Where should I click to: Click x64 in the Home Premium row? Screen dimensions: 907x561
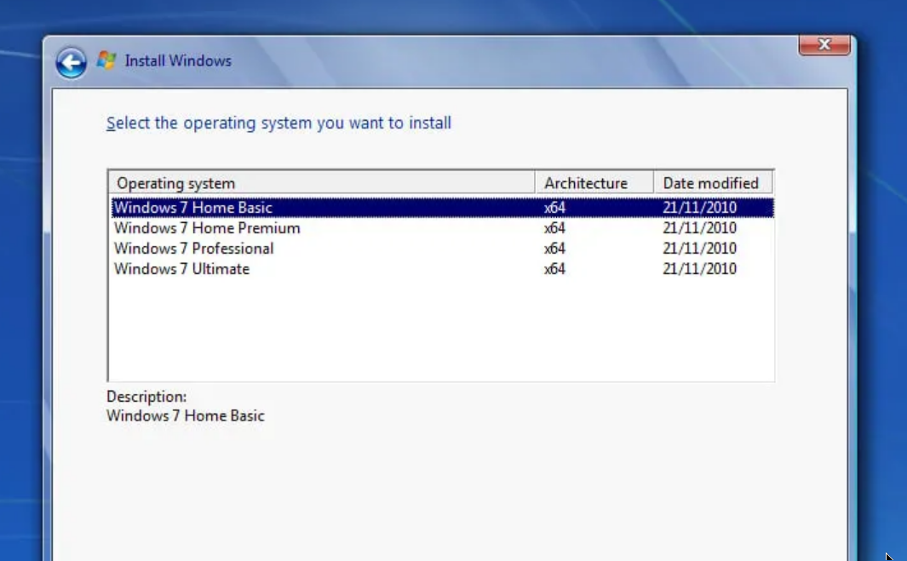pyautogui.click(x=555, y=228)
